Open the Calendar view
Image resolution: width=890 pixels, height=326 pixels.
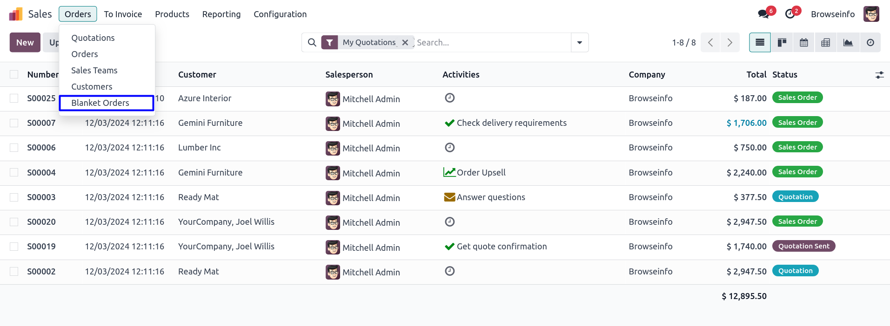[804, 43]
